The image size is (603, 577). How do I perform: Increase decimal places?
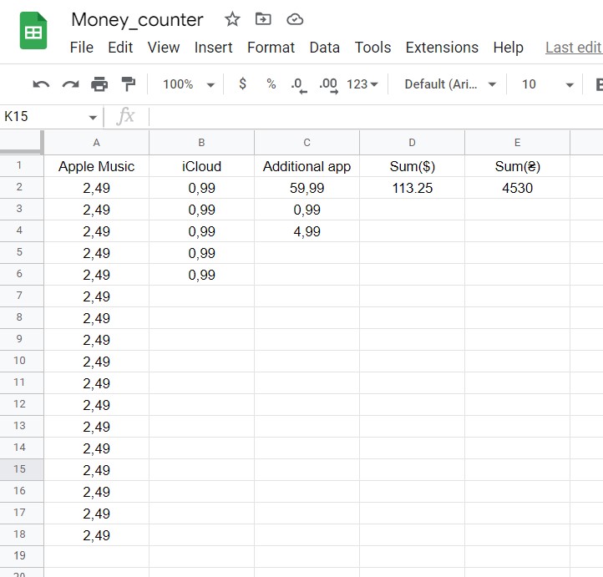click(x=328, y=85)
